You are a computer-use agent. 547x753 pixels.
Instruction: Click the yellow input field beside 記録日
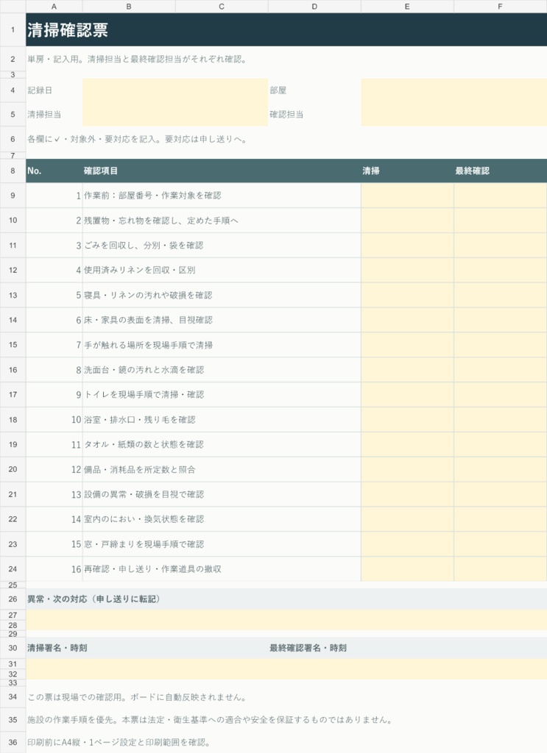click(x=175, y=90)
